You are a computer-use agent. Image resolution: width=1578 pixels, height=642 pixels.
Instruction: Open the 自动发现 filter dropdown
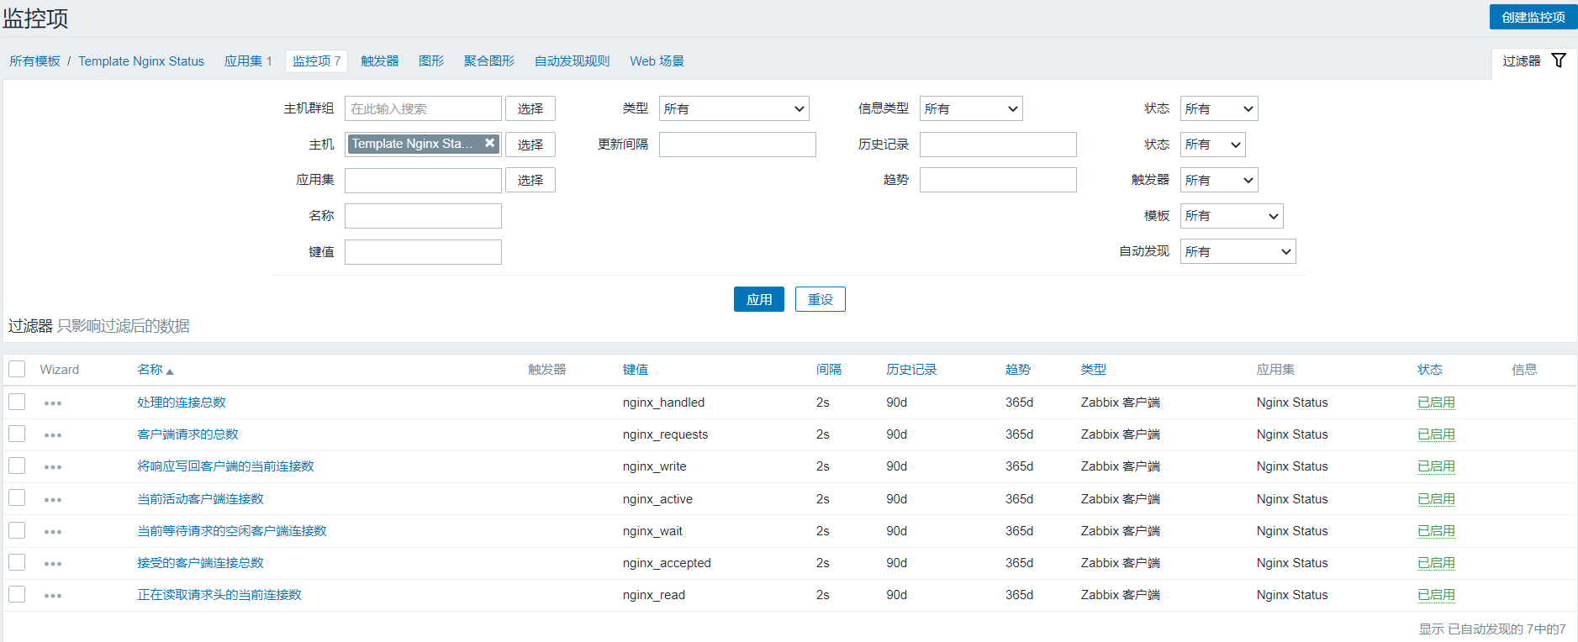pyautogui.click(x=1238, y=251)
